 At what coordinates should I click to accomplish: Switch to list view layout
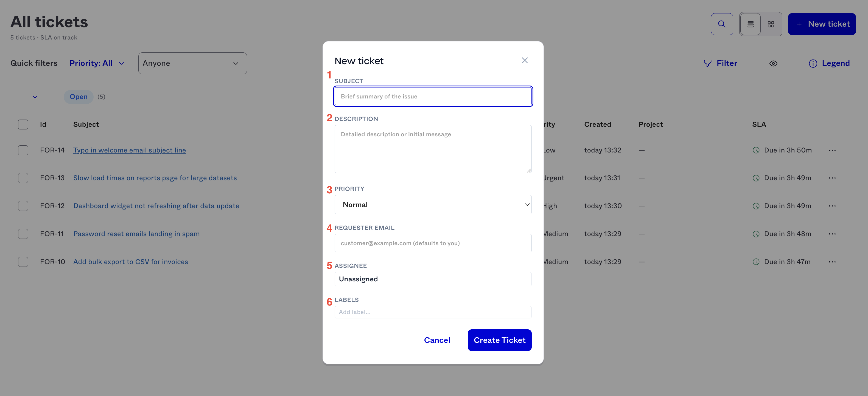[x=751, y=24]
